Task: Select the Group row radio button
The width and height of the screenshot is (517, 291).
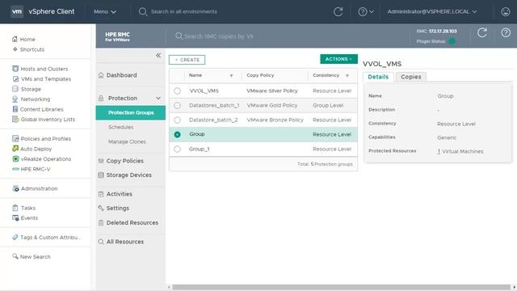Action: (178, 134)
